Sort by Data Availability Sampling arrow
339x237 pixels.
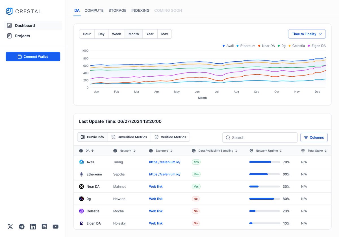[236, 151]
